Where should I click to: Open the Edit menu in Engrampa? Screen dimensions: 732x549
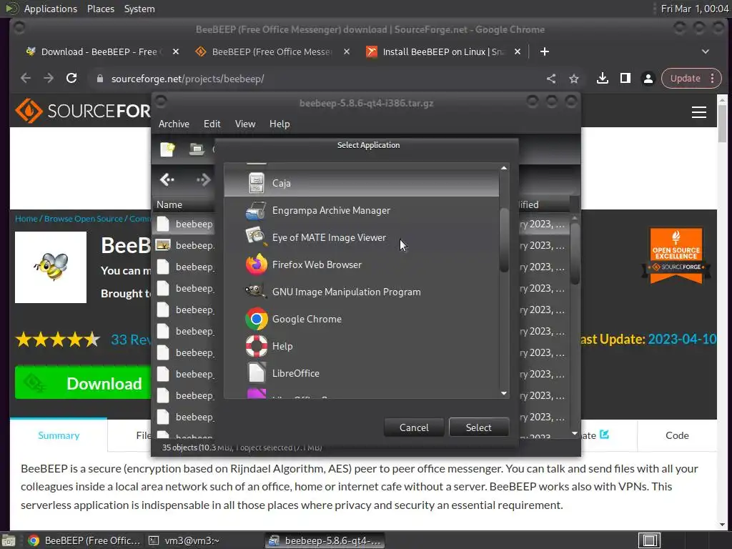(212, 124)
